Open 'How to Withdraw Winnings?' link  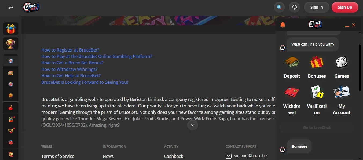click(x=69, y=69)
